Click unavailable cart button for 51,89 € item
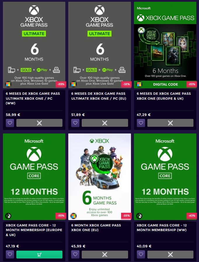 coord(105,123)
